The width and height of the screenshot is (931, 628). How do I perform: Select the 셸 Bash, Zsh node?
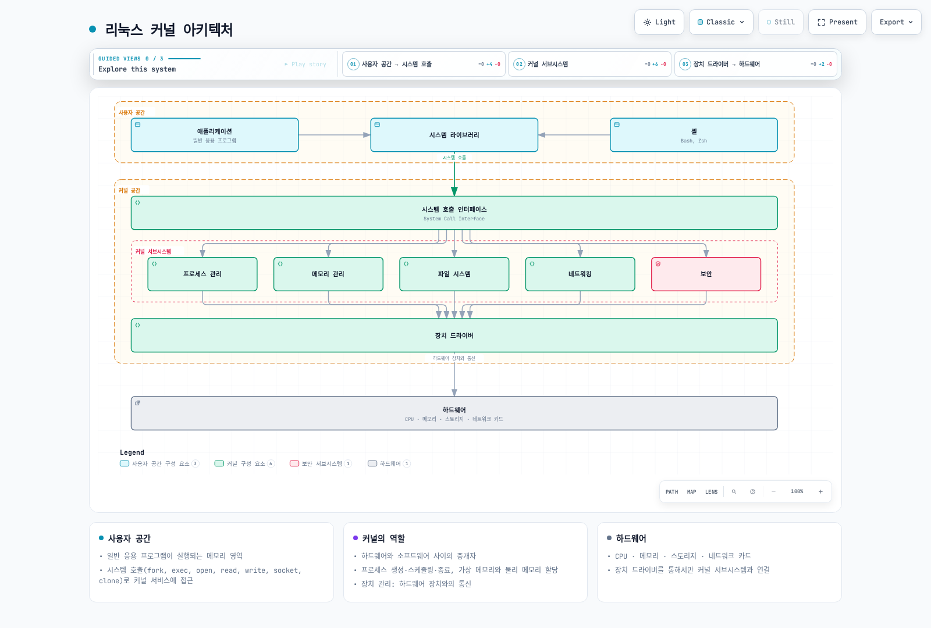694,135
